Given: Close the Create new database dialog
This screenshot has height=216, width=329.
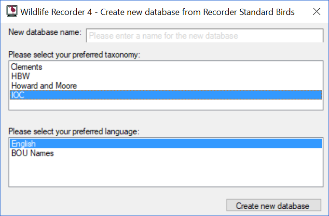Looking at the screenshot, I should tap(316, 11).
